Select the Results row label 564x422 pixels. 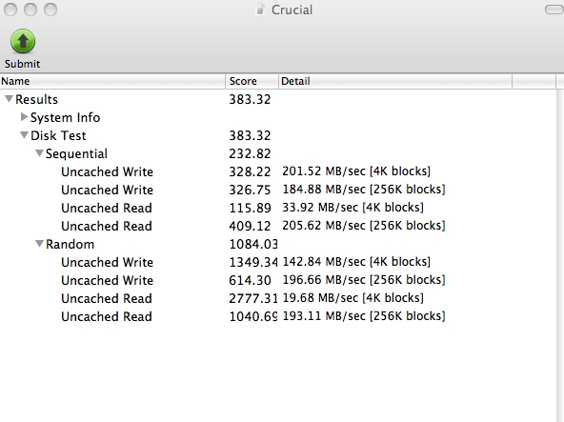tap(37, 99)
